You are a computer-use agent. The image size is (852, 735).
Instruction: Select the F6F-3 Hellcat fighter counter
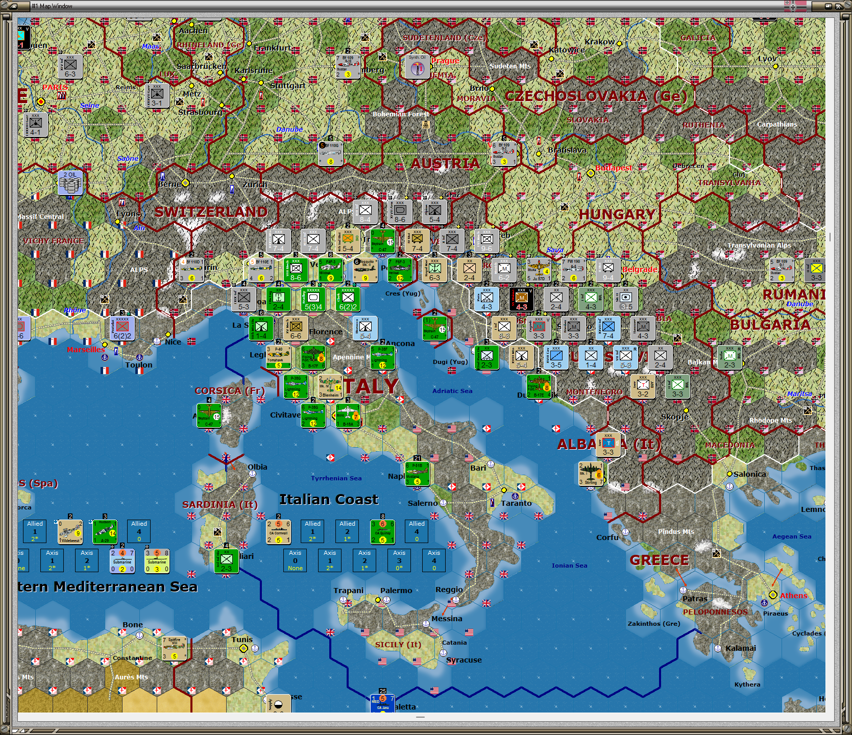[400, 270]
